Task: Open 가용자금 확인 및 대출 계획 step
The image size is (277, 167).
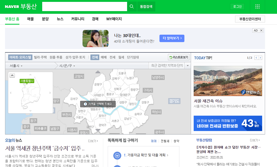Action: coord(146,155)
